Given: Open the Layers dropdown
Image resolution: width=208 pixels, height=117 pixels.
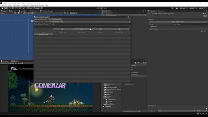Looking at the screenshot, I should (x=193, y=8).
